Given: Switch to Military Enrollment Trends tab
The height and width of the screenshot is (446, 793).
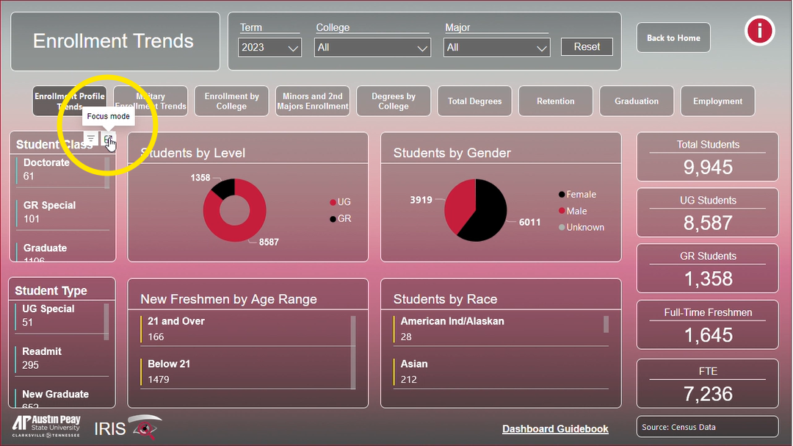Looking at the screenshot, I should pyautogui.click(x=151, y=101).
